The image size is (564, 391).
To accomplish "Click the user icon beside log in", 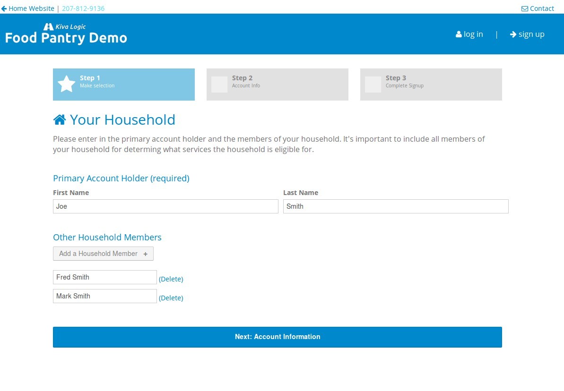I will (459, 34).
